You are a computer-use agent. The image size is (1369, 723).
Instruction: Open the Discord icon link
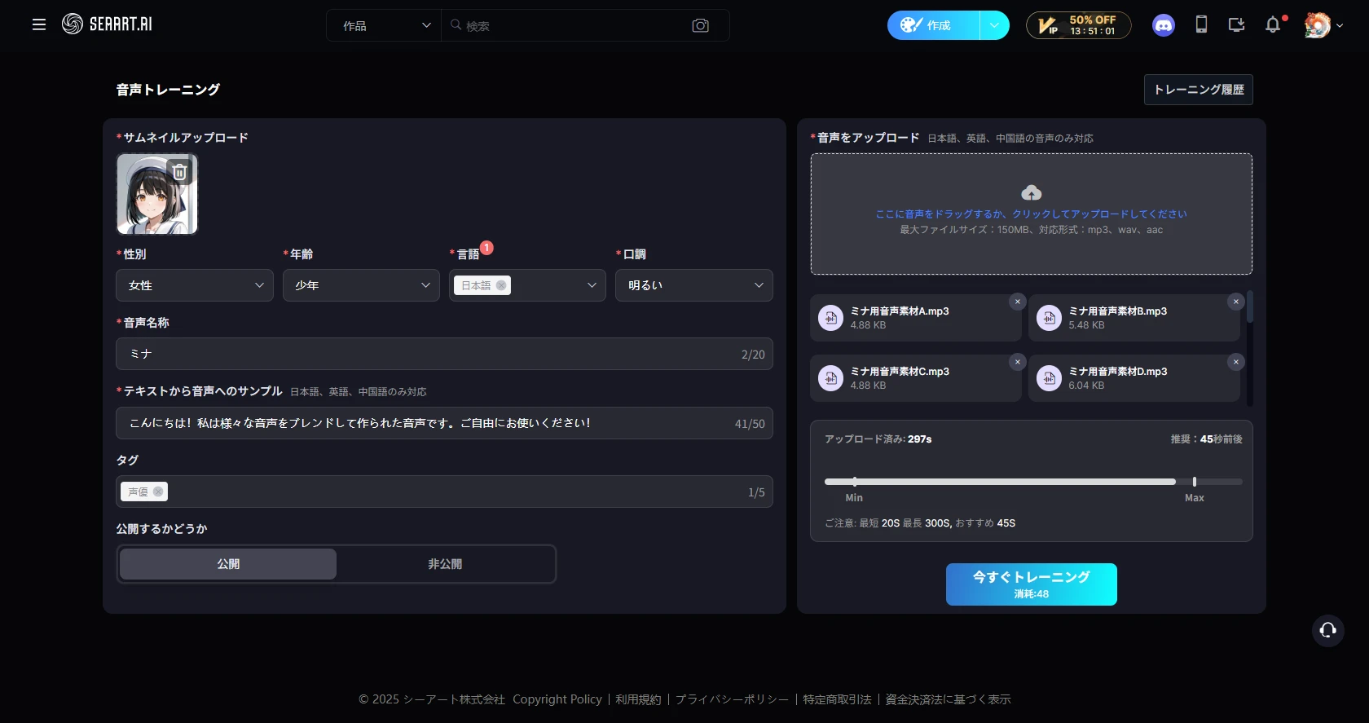1163,25
